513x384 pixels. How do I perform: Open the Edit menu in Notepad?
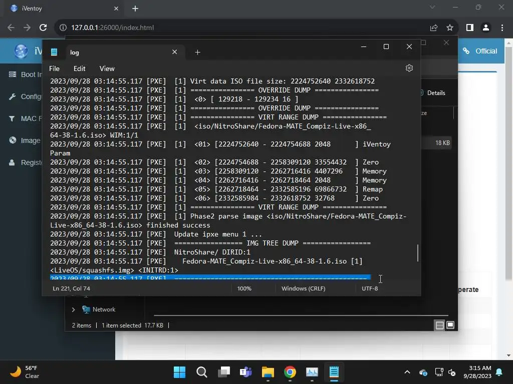80,68
